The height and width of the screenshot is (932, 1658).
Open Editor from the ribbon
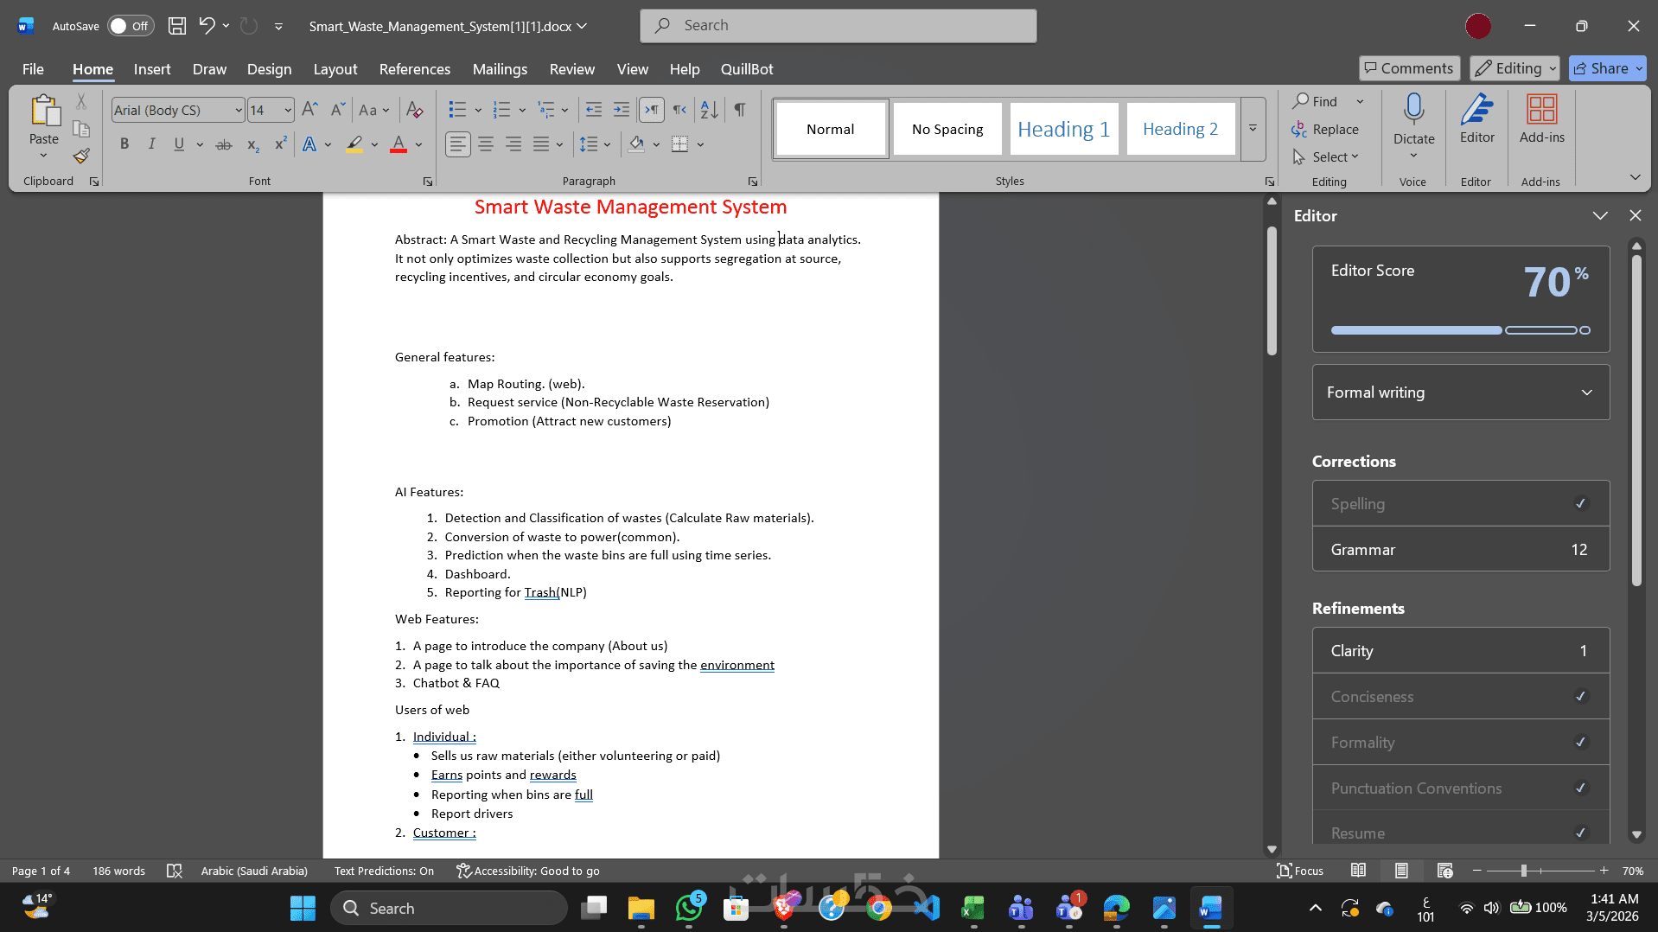(x=1477, y=119)
